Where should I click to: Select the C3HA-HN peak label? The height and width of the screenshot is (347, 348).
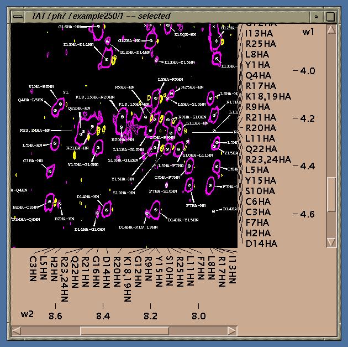33,160
